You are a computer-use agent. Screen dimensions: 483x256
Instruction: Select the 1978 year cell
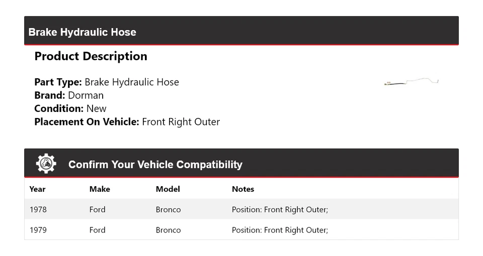pos(38,209)
